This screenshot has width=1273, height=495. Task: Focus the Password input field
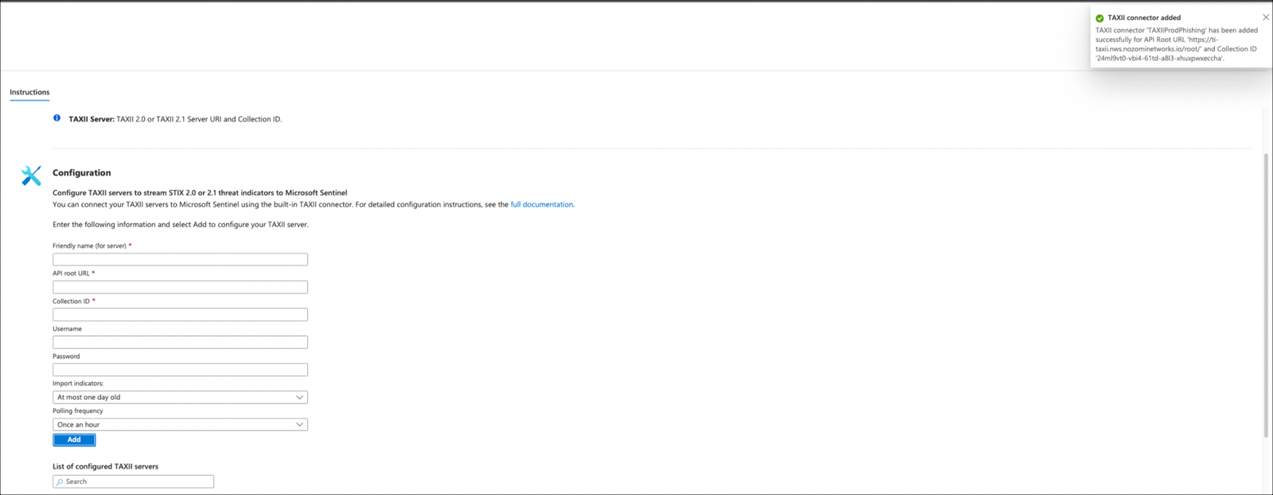coord(180,369)
